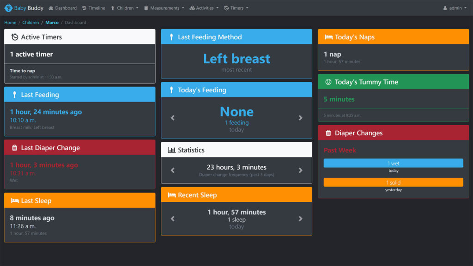Show next slide in Today's Feeding card
Image resolution: width=473 pixels, height=266 pixels.
300,118
